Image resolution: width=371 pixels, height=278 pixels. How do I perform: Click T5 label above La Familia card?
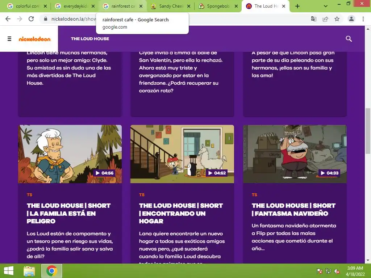pyautogui.click(x=29, y=195)
